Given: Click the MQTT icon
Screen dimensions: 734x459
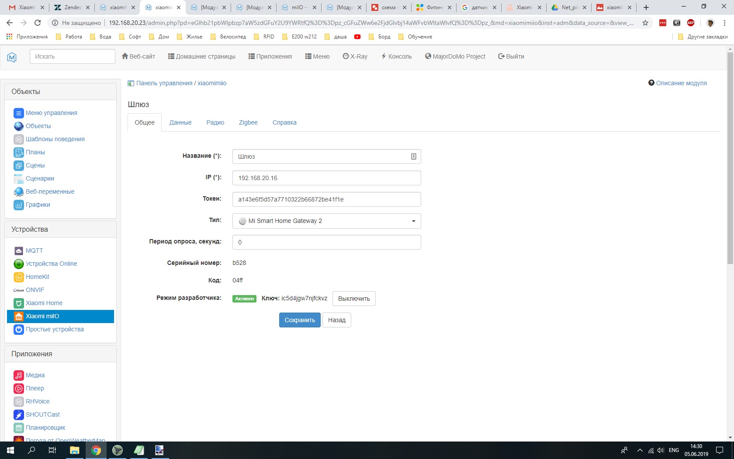Looking at the screenshot, I should coord(18,251).
